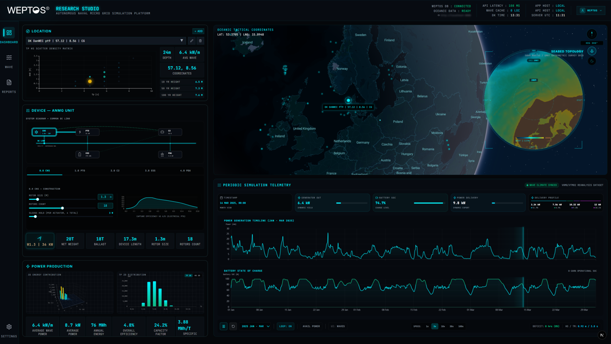Switch to the 1.0 PTO tab
Screen dimensions: 611x344
click(80, 171)
